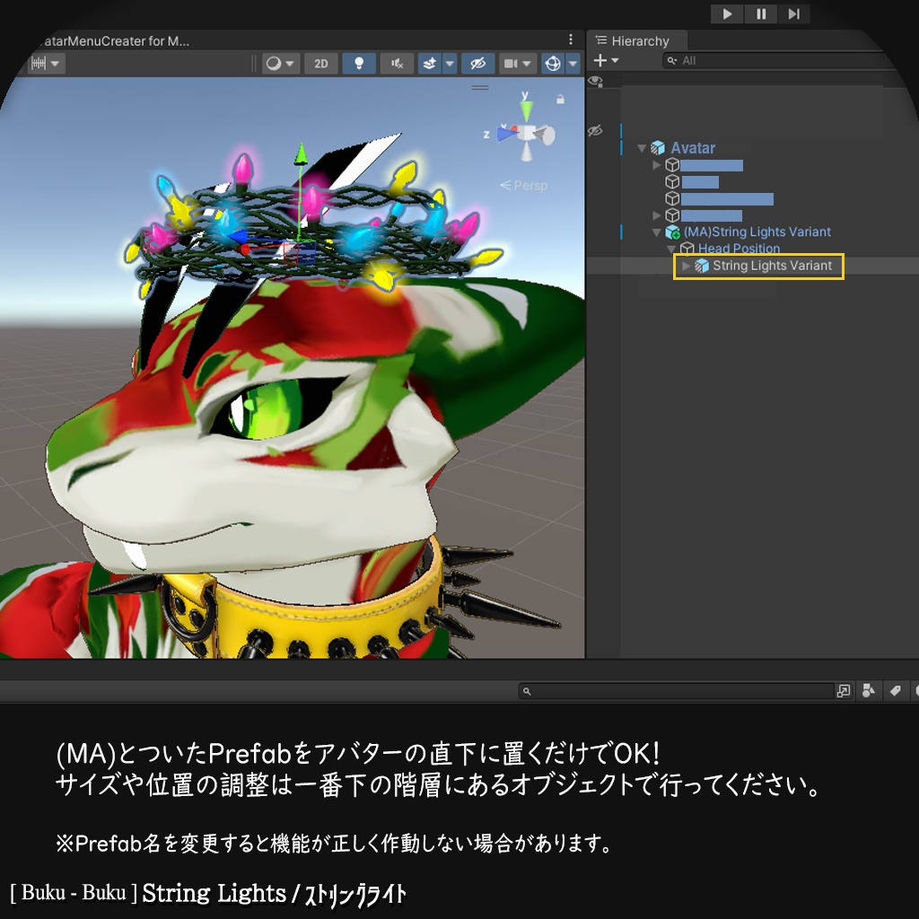Select the Avatar prefab cube icon
Screen dimensions: 919x919
658,147
